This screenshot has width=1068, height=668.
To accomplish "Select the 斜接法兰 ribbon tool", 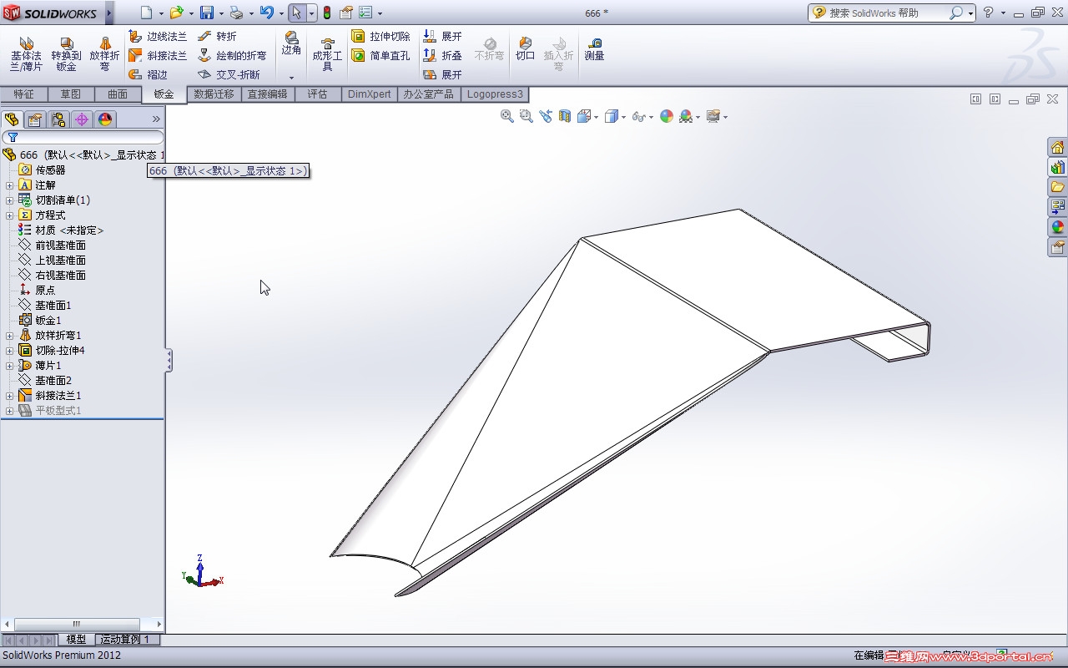I will pyautogui.click(x=158, y=56).
